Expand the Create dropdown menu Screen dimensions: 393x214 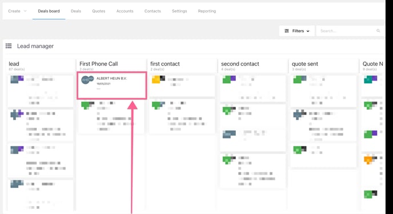[17, 11]
